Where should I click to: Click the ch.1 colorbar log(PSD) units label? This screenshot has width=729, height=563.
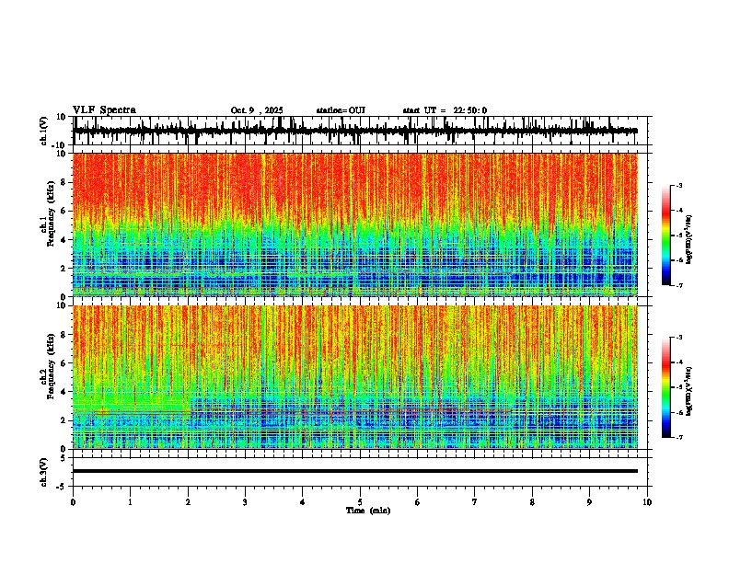coord(689,239)
